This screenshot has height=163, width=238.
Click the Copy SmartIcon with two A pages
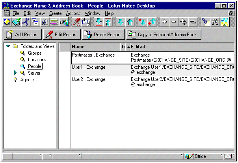pyautogui.click(x=35, y=22)
